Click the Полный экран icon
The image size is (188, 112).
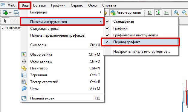pyautogui.click(x=24, y=98)
